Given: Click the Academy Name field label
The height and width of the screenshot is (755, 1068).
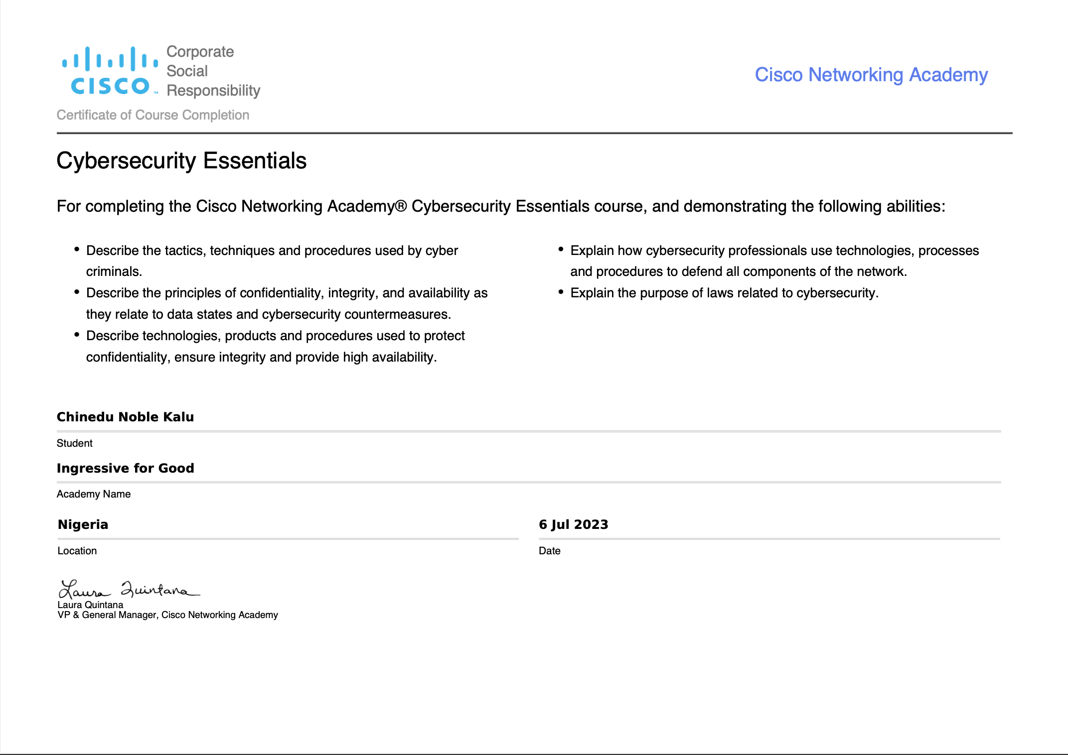Looking at the screenshot, I should click(x=94, y=494).
